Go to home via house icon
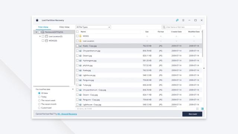The image size is (238, 134). [x=37, y=20]
